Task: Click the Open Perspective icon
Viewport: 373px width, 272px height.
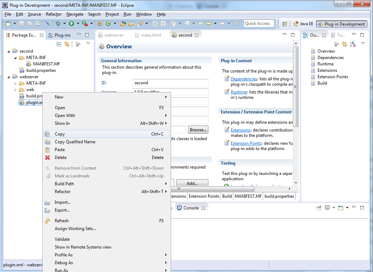Action: pos(285,24)
